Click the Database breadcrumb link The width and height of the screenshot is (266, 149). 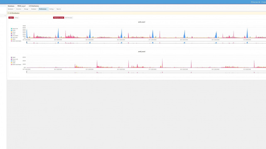[11, 6]
